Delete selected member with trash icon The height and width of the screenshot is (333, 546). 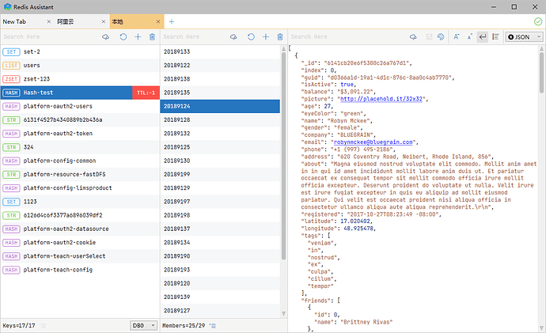pos(279,37)
